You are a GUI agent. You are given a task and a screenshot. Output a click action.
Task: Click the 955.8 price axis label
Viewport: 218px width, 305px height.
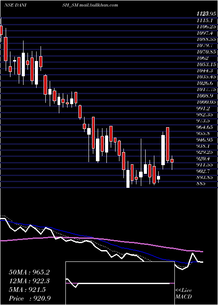click(x=203, y=134)
